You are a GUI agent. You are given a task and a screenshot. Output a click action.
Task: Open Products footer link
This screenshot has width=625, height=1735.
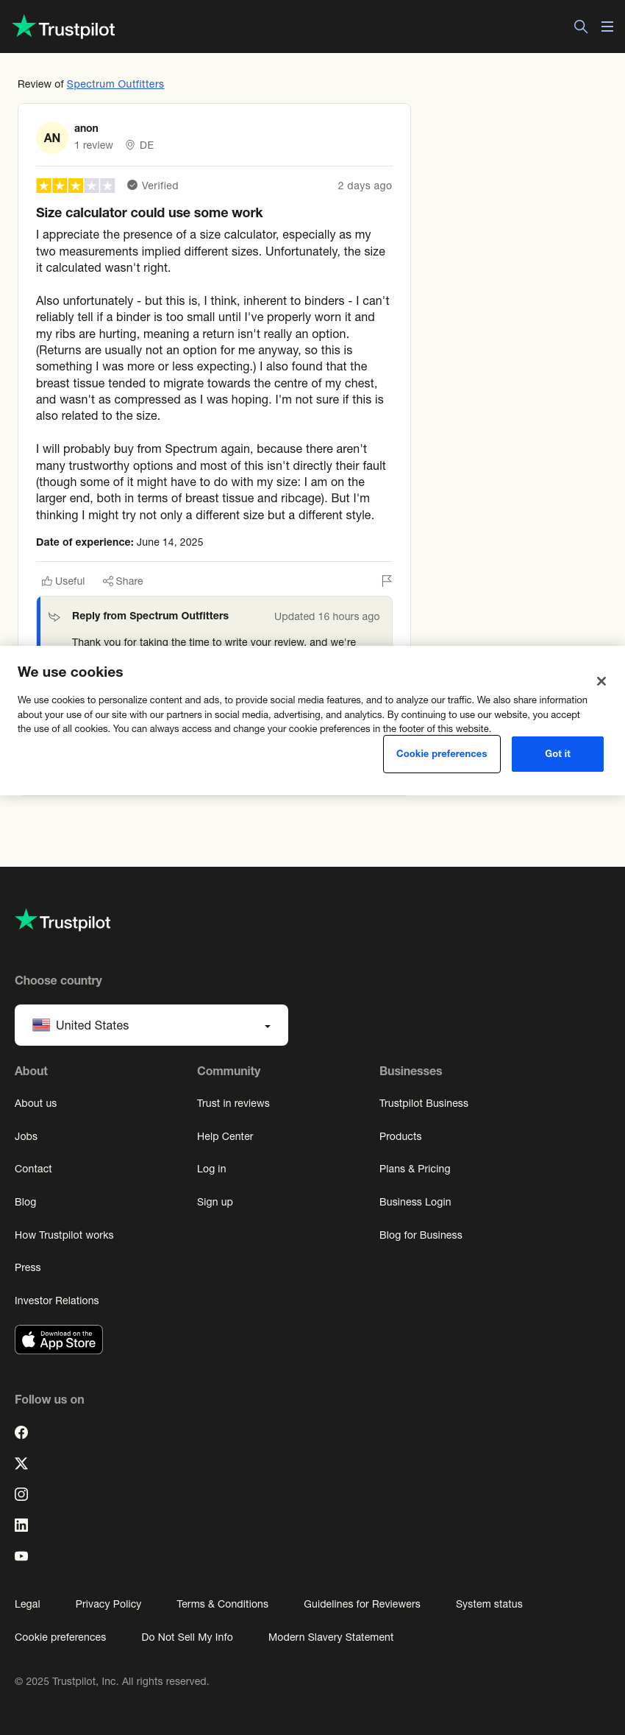400,1136
